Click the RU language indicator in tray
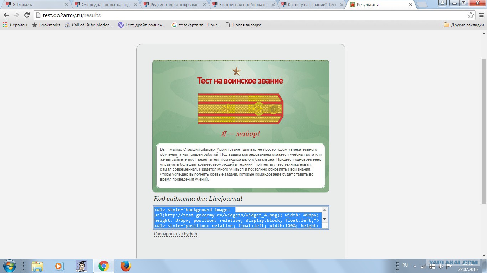Screen dimensions: 487x273 [405, 265]
